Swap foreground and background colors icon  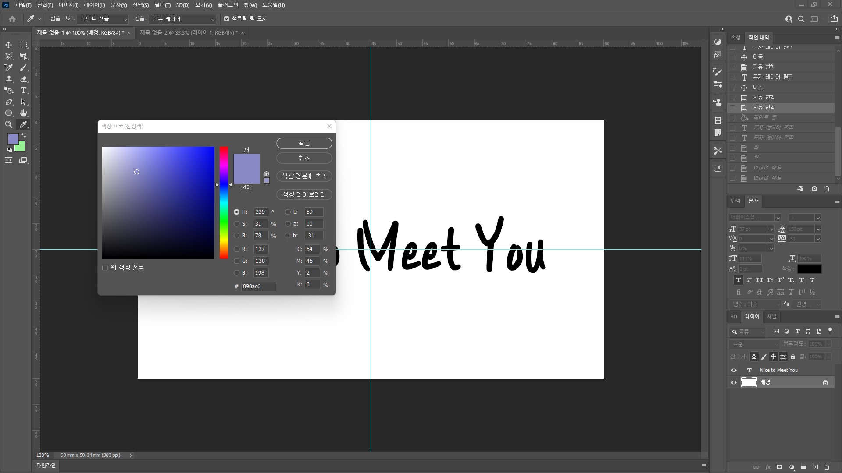24,135
